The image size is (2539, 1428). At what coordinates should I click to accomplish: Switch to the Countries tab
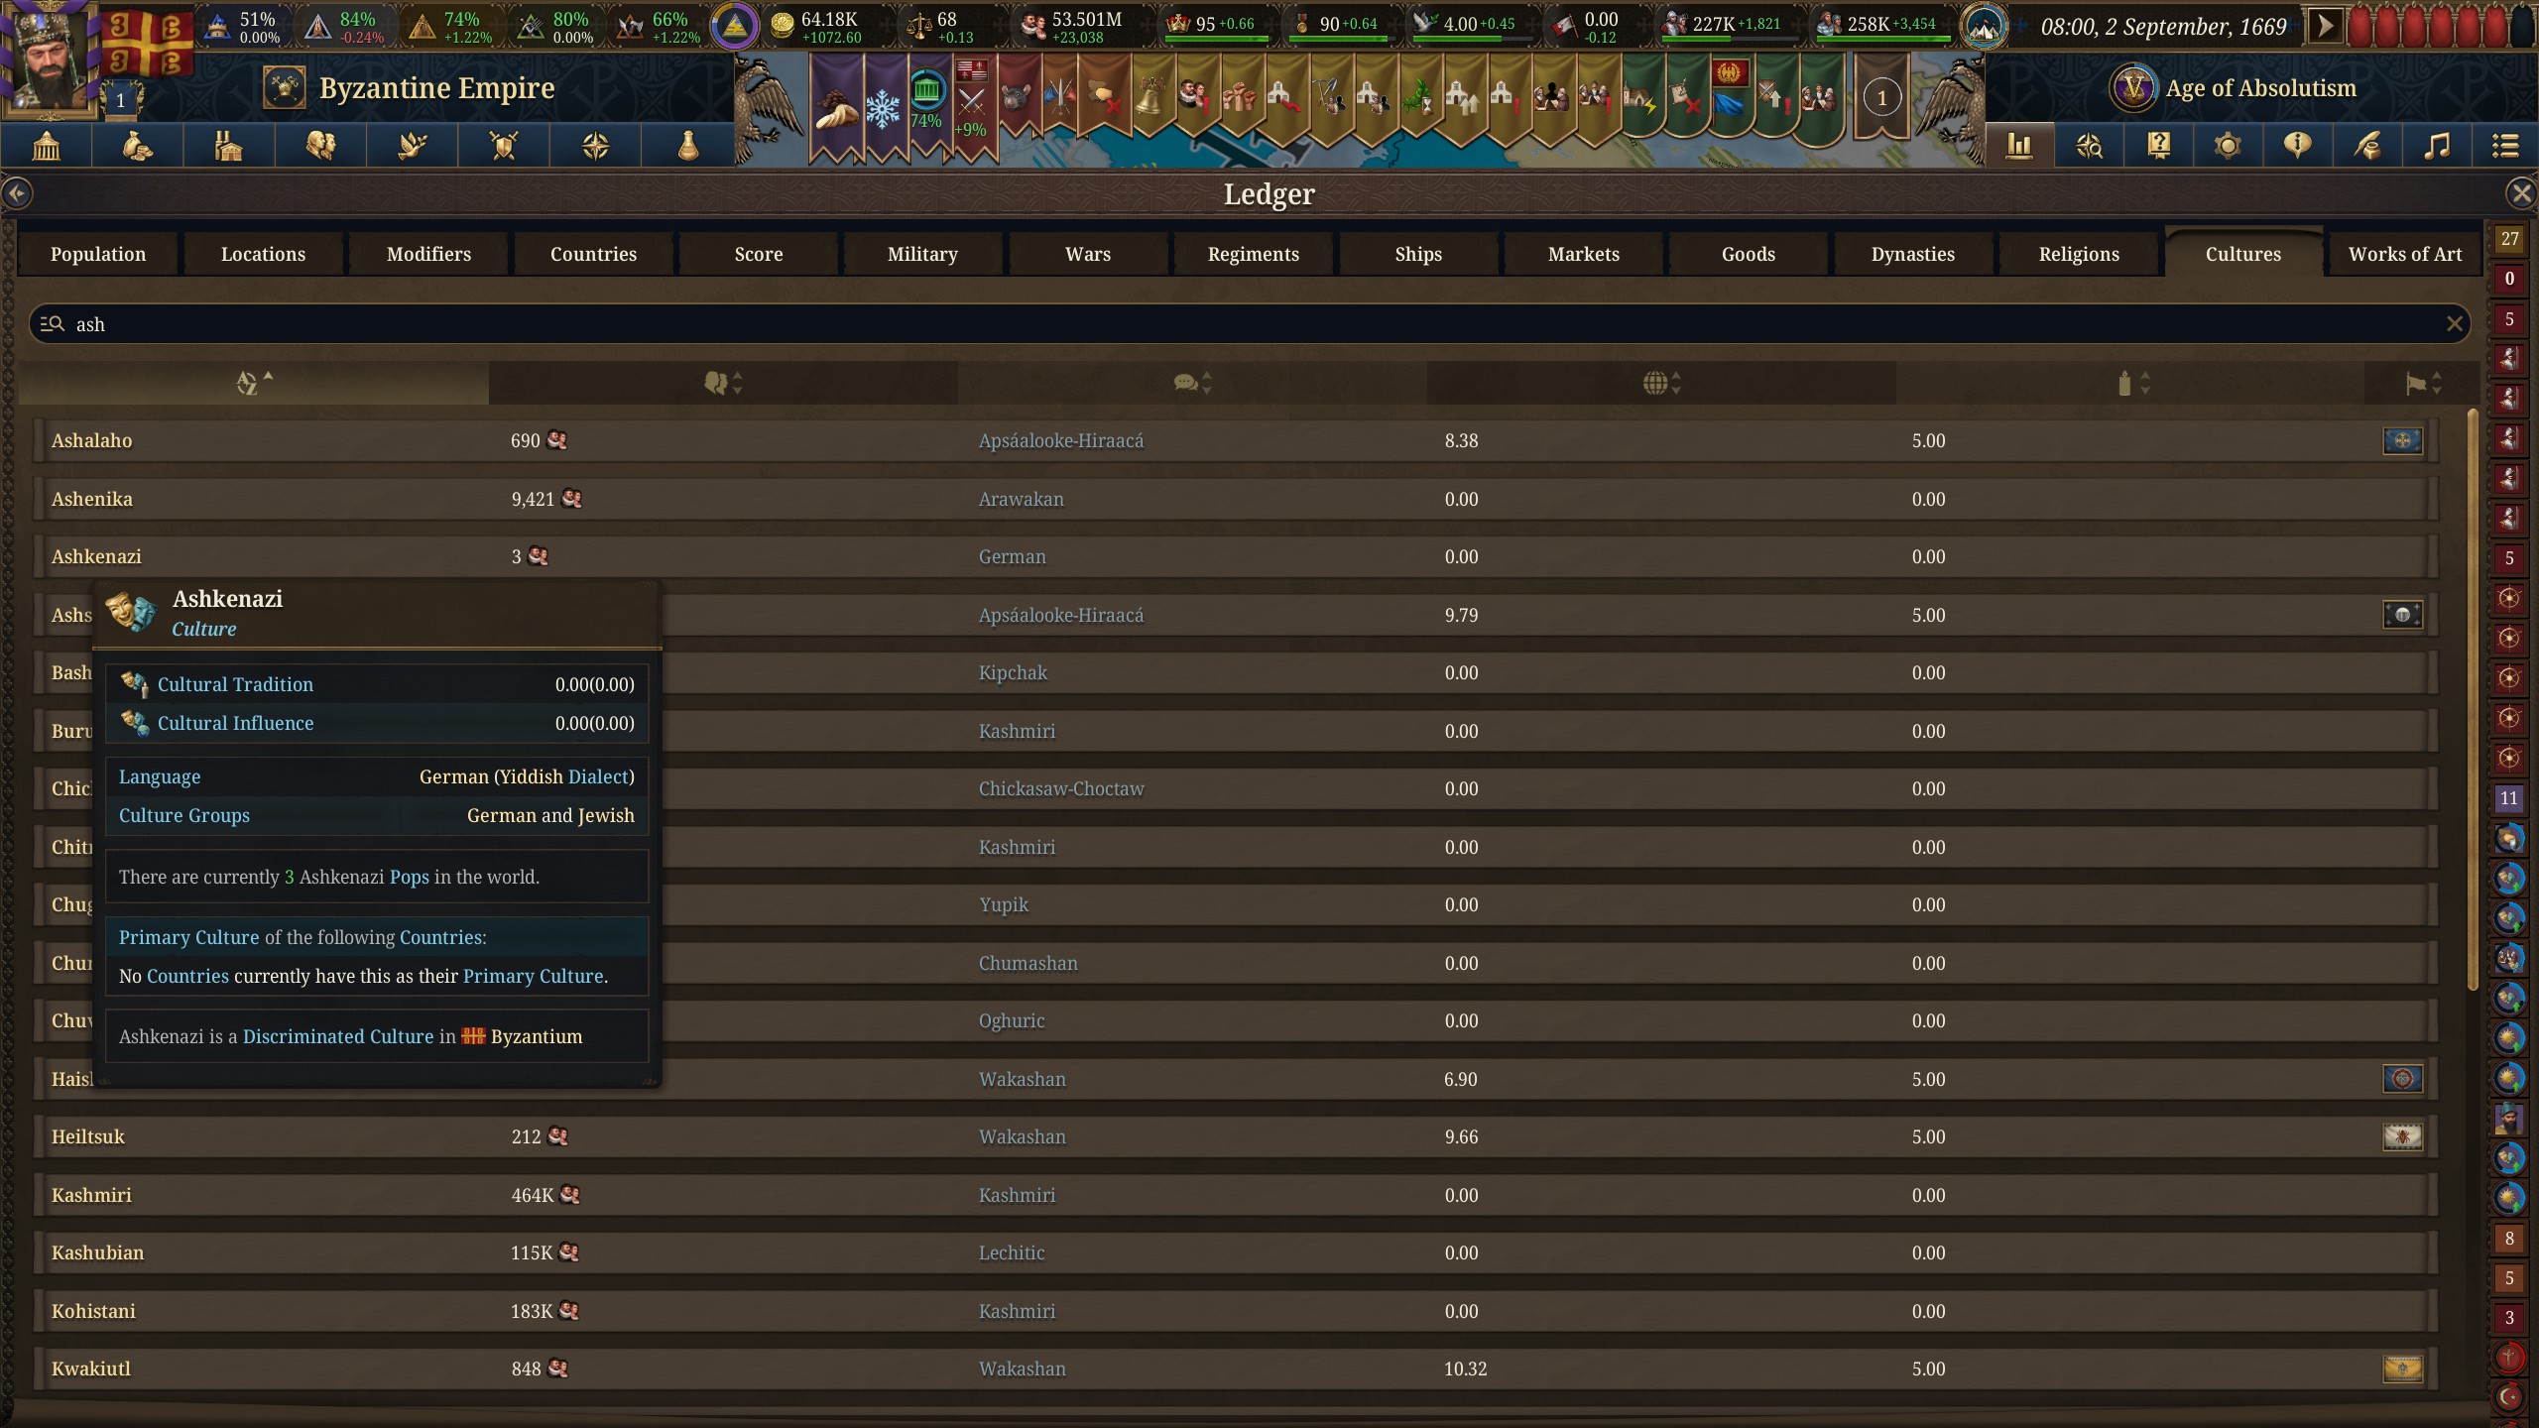click(x=593, y=254)
